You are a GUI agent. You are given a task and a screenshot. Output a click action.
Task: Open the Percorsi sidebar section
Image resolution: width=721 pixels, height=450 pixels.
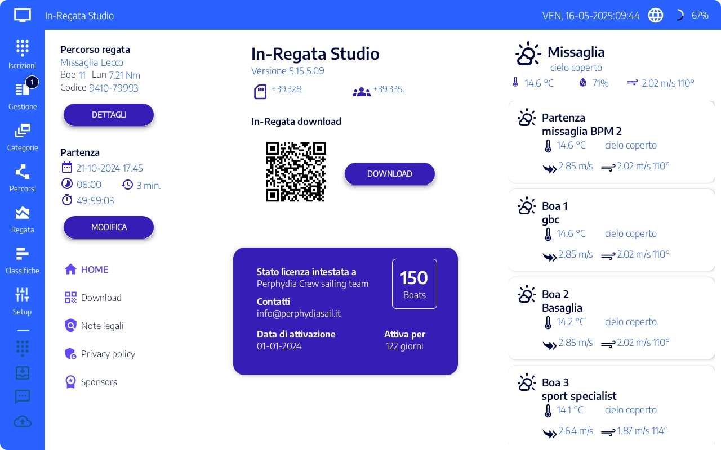(23, 177)
